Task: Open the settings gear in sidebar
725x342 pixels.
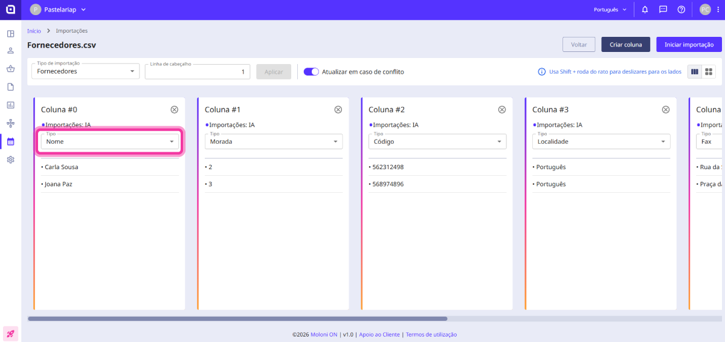Action: (10, 160)
